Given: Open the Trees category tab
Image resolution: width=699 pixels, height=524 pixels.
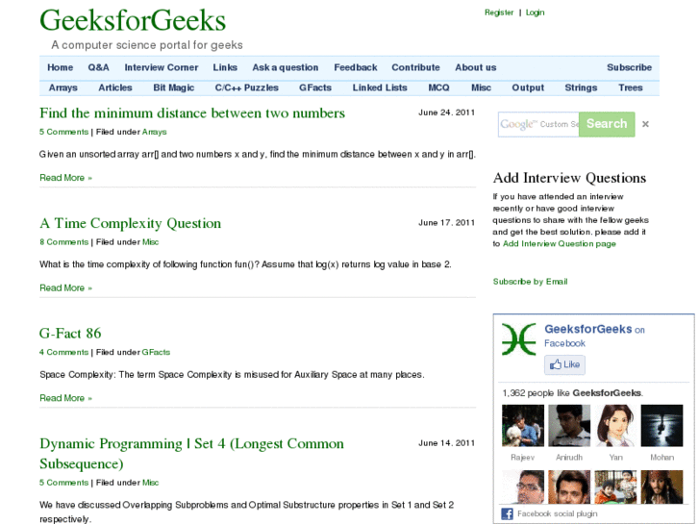Looking at the screenshot, I should [x=631, y=87].
